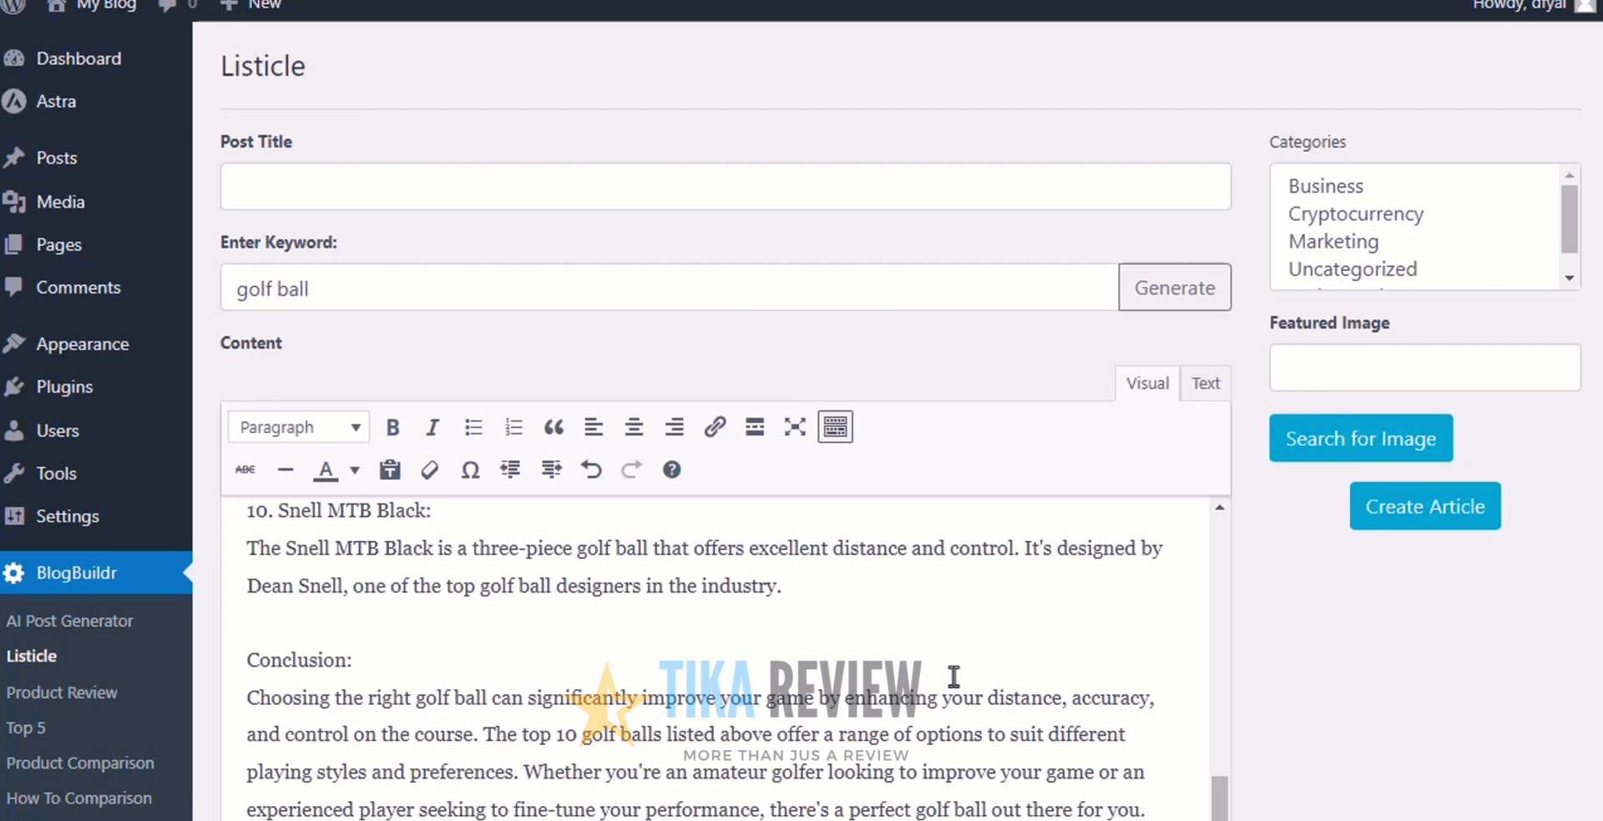1603x821 pixels.
Task: Switch to the Visual editor tab
Action: (x=1147, y=383)
